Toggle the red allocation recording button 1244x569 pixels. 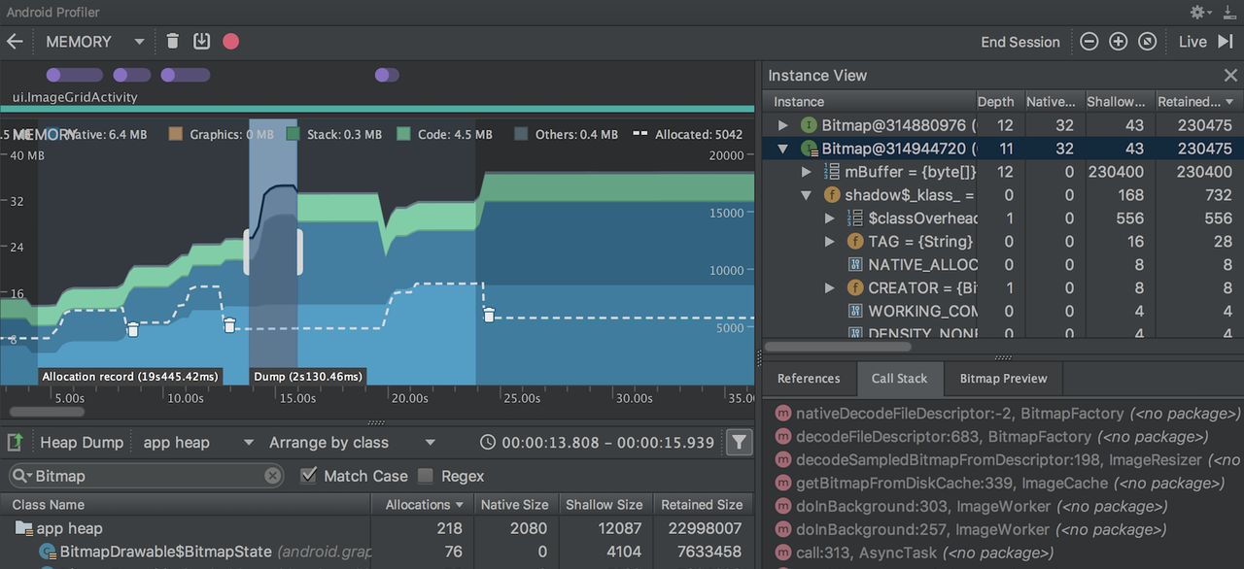point(230,41)
